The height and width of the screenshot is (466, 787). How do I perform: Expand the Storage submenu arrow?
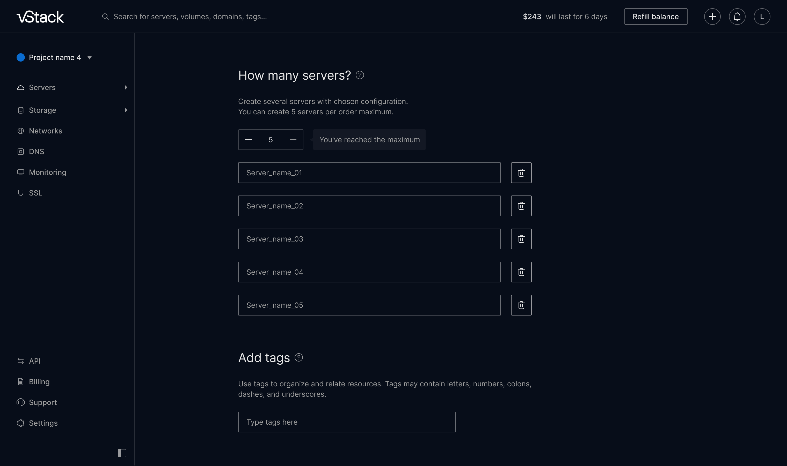pos(126,110)
